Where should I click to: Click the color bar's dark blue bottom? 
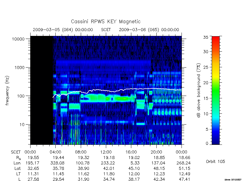click(216, 141)
